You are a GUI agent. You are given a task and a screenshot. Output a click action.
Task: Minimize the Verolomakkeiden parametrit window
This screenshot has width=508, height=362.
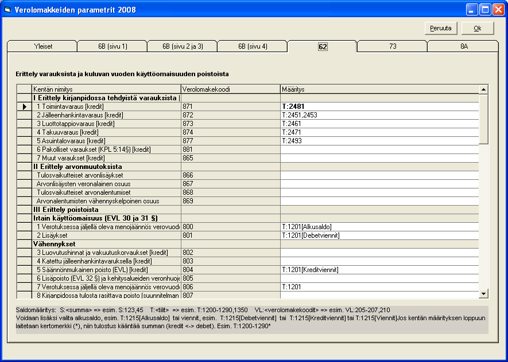pyautogui.click(x=472, y=10)
